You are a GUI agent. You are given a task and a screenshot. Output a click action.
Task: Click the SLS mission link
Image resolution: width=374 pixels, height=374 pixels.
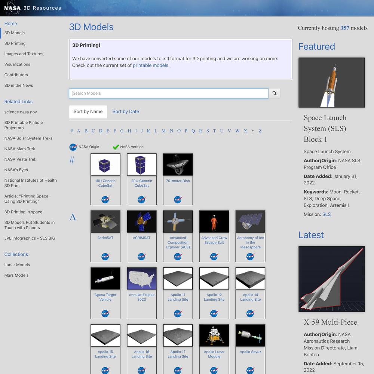point(326,214)
